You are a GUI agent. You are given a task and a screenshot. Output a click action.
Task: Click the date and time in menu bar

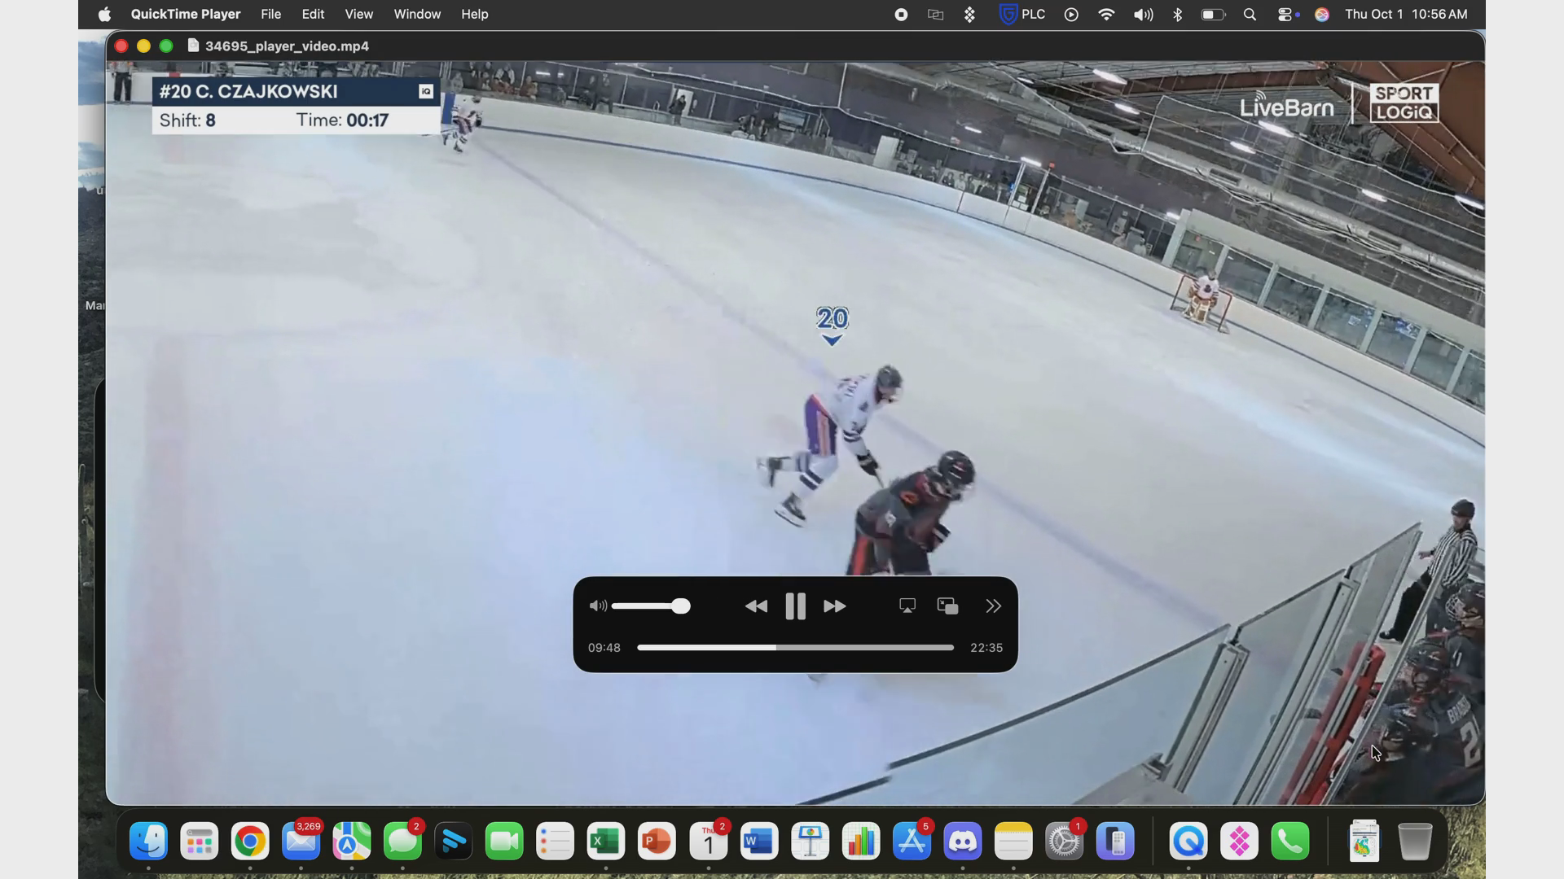pyautogui.click(x=1406, y=14)
